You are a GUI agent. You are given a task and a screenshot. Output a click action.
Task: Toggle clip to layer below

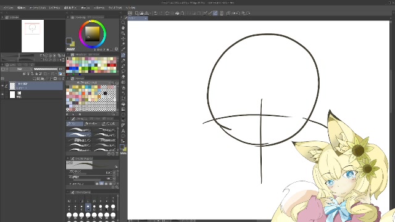tap(25, 74)
